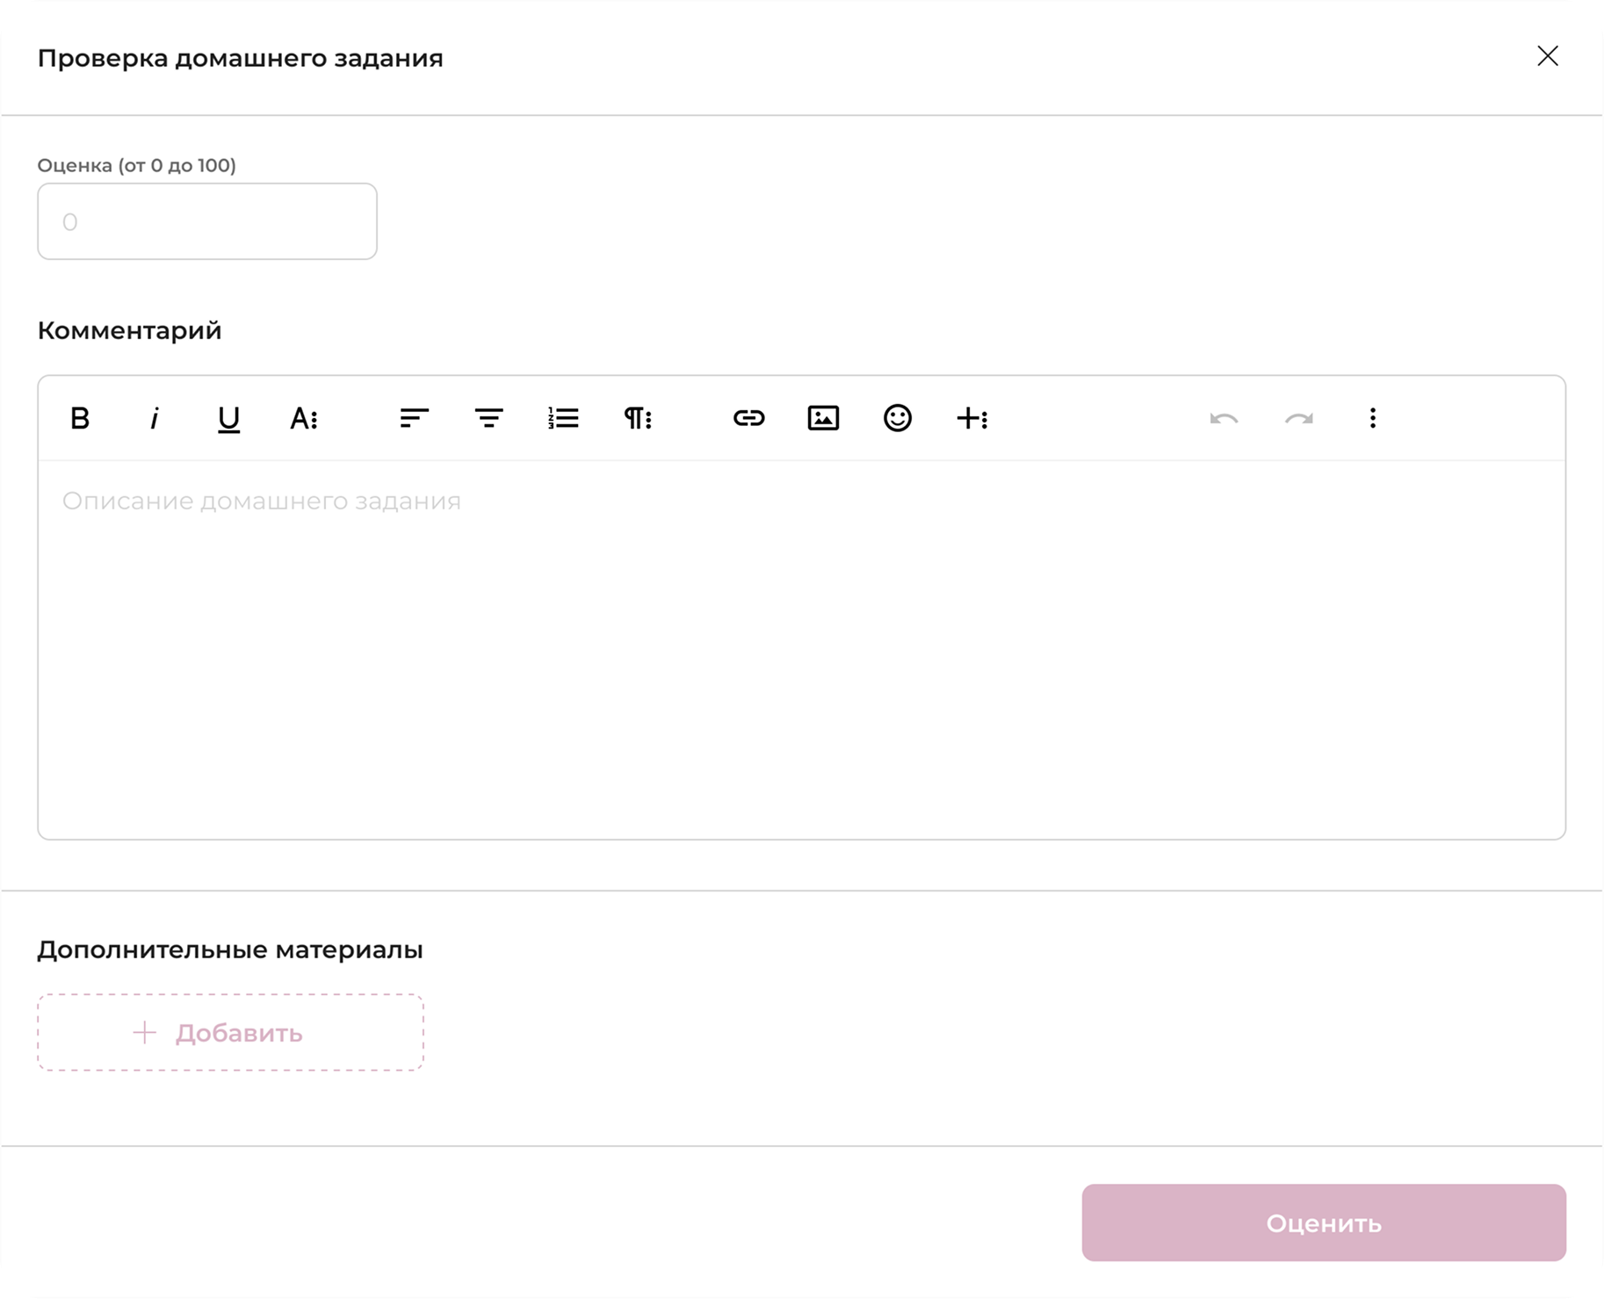Open the text color options dropdown

[303, 419]
